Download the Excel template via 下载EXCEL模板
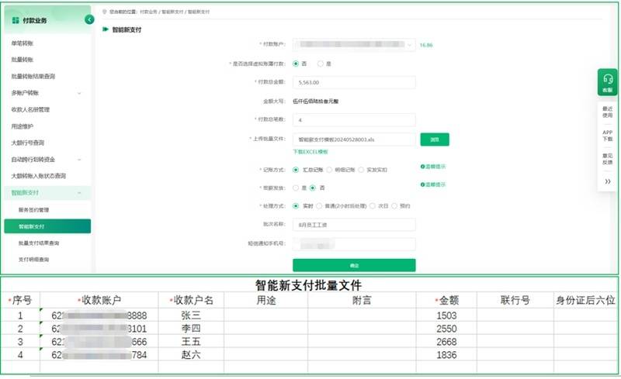 click(x=310, y=153)
